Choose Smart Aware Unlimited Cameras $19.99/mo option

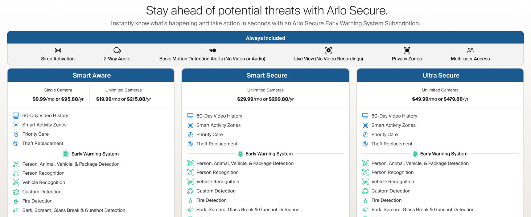tap(124, 95)
